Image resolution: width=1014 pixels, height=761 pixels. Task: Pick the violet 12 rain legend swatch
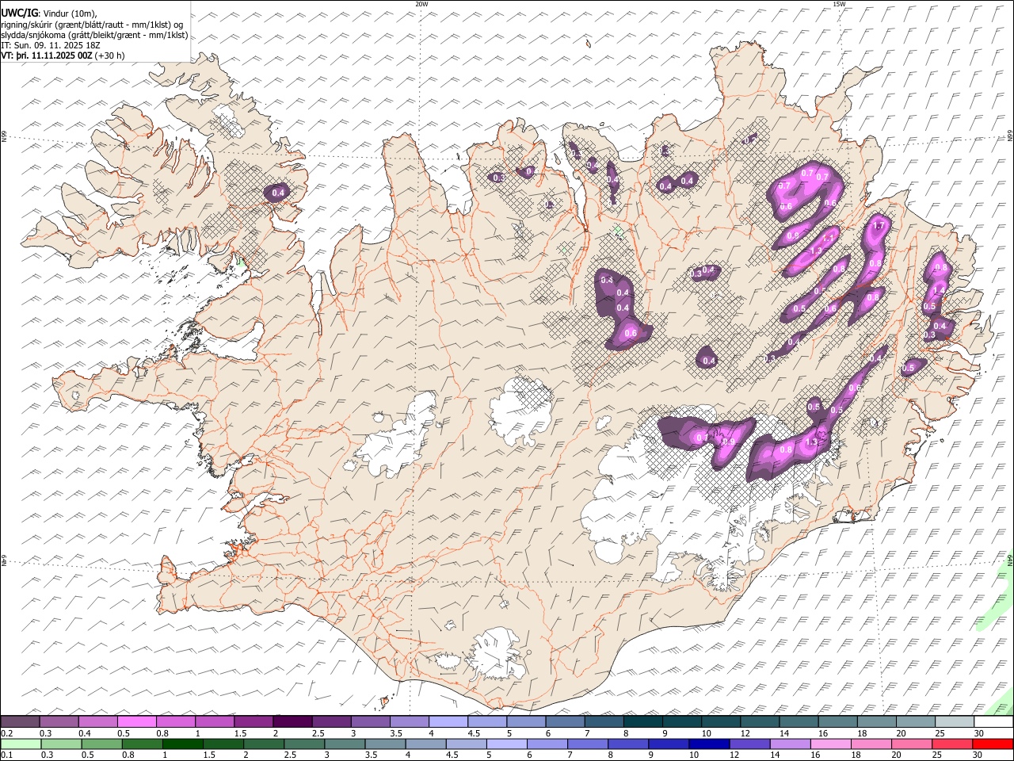749,744
